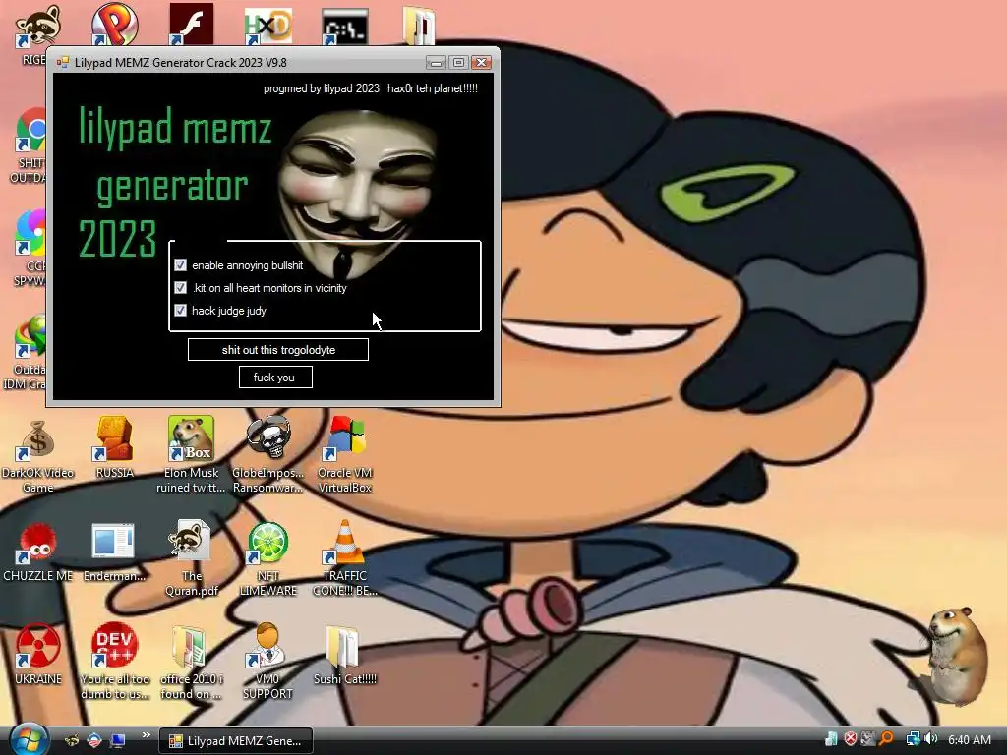Select the DarkOK Video Game icon
Screen dimensions: 1007x755
(37, 440)
